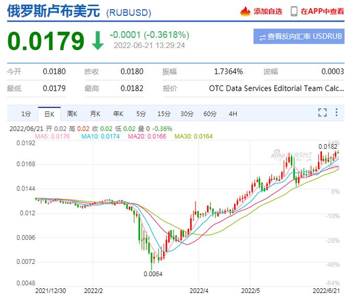Switch to the 30分 chart tab
Screen dimensions: 345x294
coord(187,114)
